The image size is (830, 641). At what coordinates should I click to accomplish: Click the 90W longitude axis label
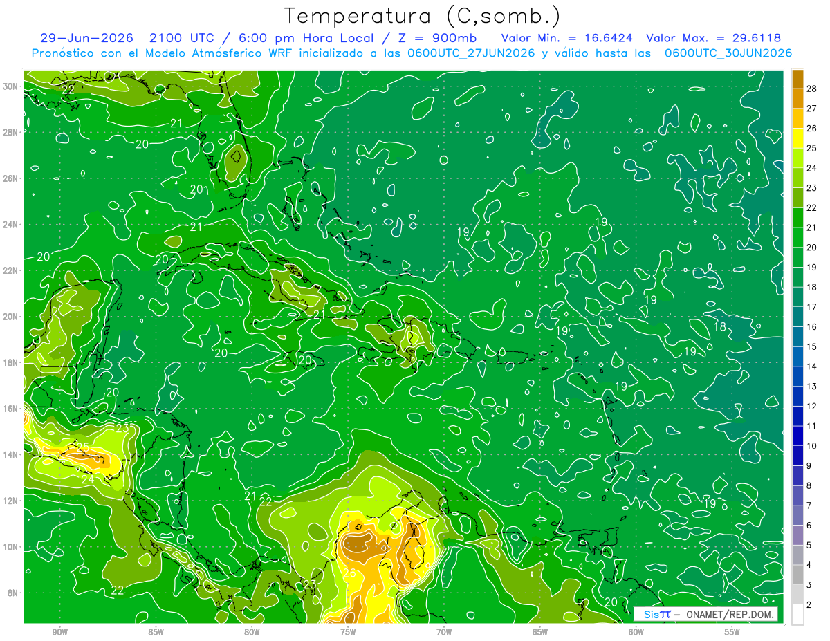click(60, 633)
